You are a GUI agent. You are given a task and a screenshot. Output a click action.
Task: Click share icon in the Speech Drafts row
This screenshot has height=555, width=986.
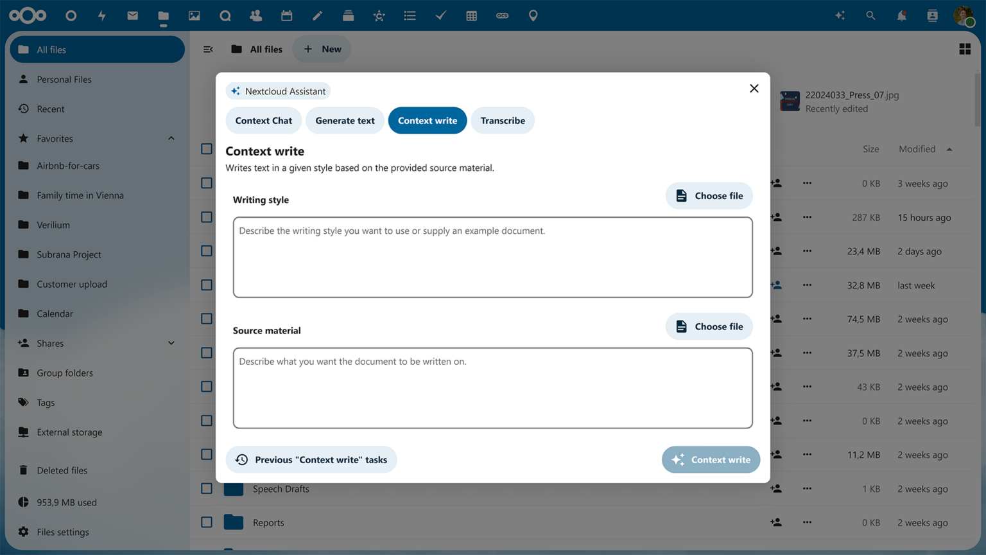click(776, 489)
